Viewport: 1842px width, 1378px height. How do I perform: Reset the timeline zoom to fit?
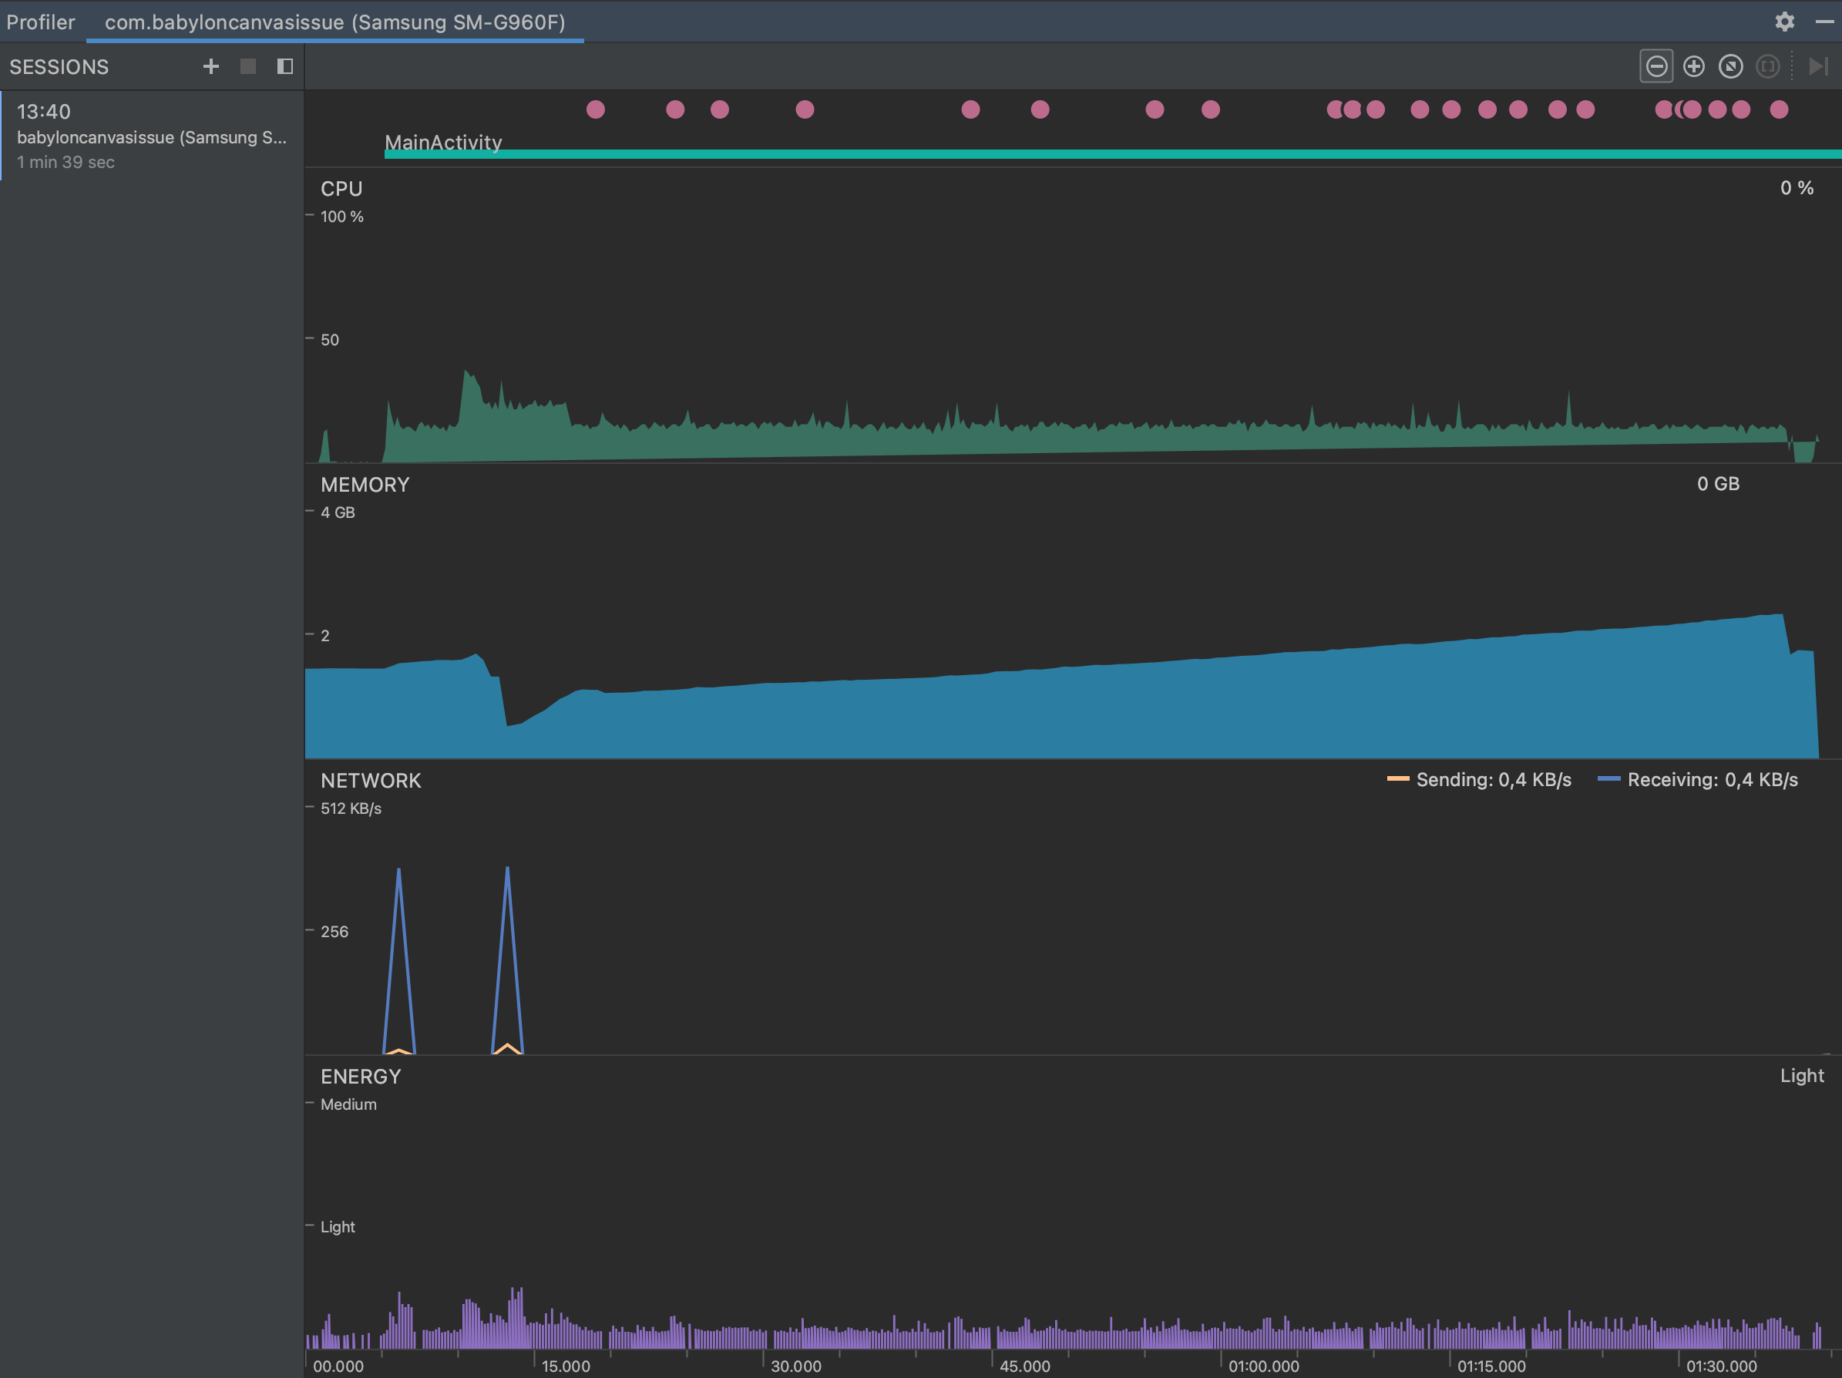1731,66
